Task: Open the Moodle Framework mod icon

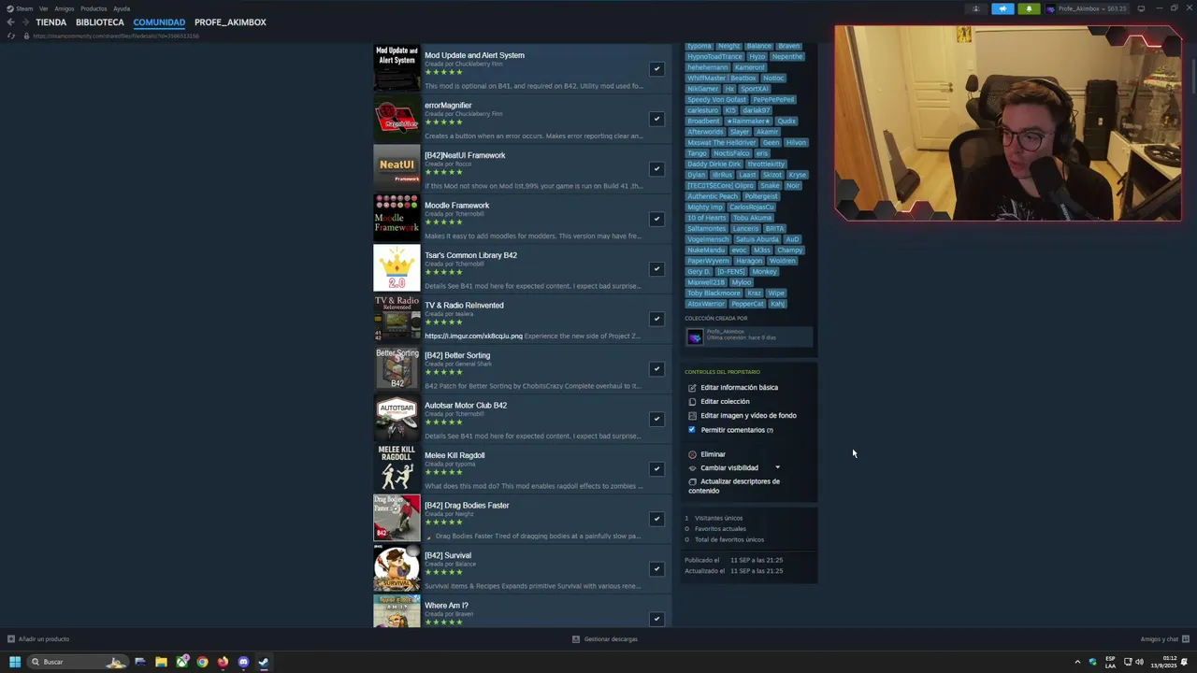Action: (397, 219)
